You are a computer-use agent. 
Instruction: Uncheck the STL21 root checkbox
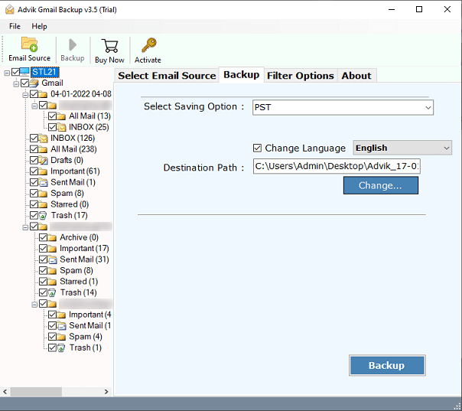(x=15, y=72)
